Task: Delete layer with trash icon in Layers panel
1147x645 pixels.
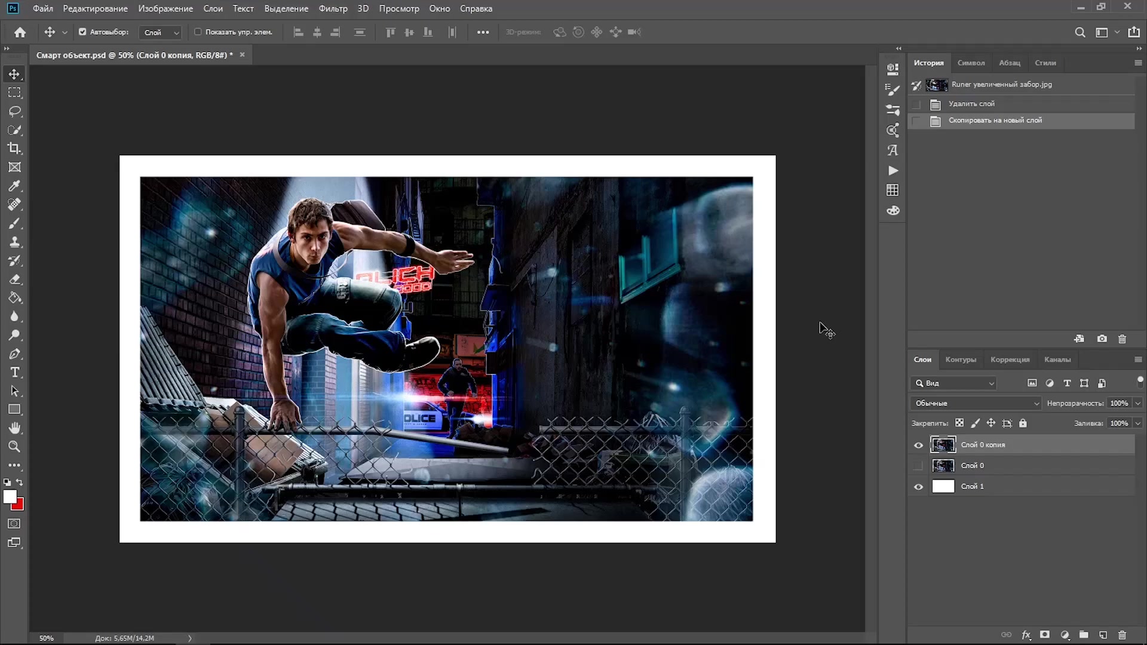Action: [1122, 635]
